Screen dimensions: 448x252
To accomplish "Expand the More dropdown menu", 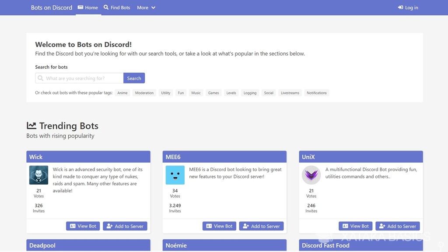I will pyautogui.click(x=146, y=7).
